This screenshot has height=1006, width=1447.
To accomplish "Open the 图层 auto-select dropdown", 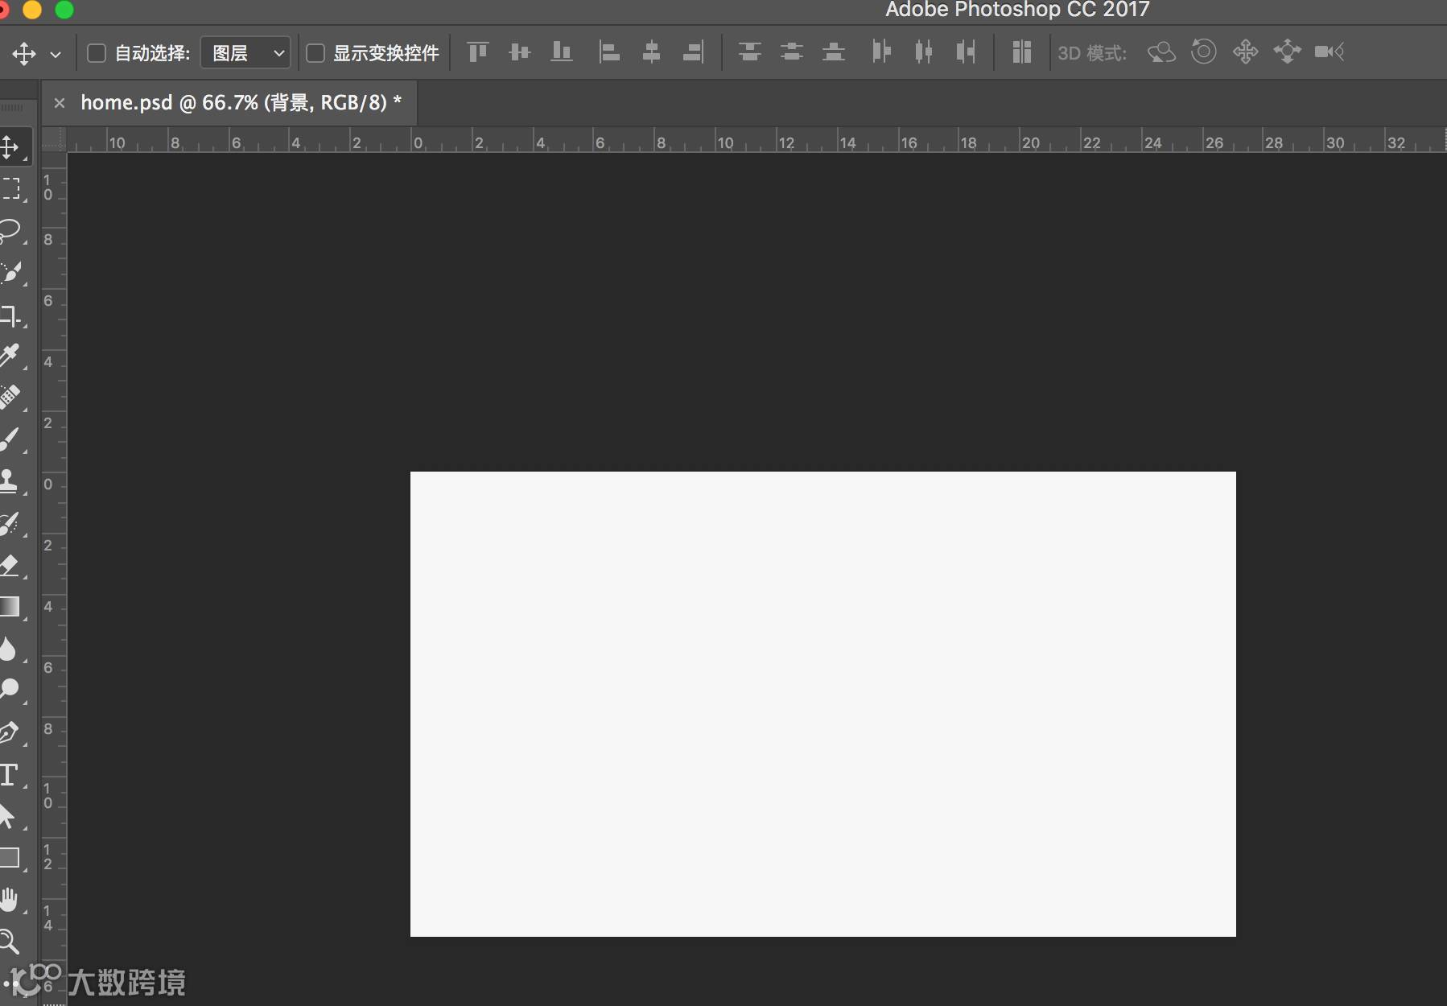I will [245, 53].
